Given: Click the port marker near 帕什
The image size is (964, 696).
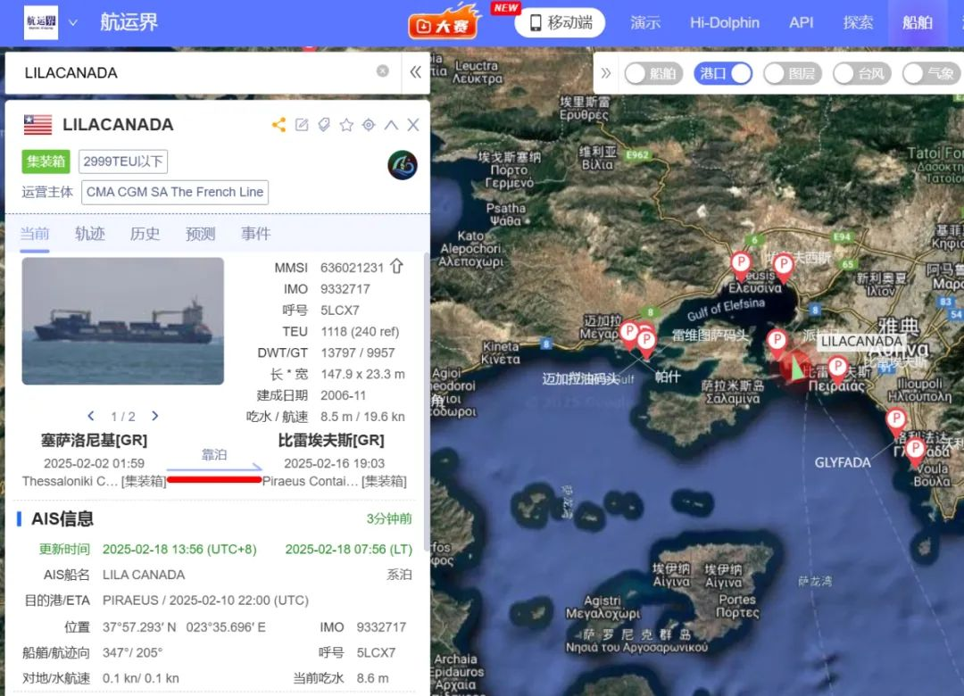Looking at the screenshot, I should (x=646, y=343).
